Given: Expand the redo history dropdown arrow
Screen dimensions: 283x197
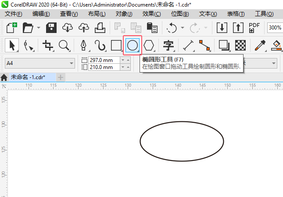Looking at the screenshot, I should 206,28.
